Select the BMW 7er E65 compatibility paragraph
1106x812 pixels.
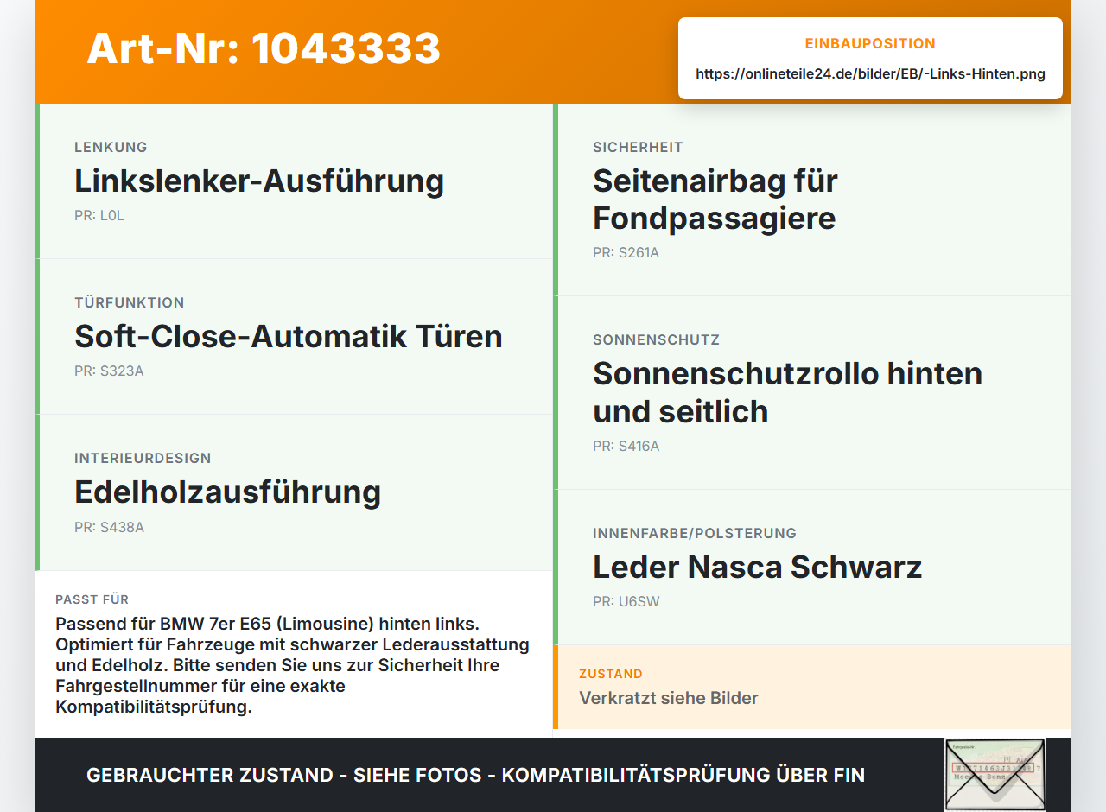click(x=293, y=665)
